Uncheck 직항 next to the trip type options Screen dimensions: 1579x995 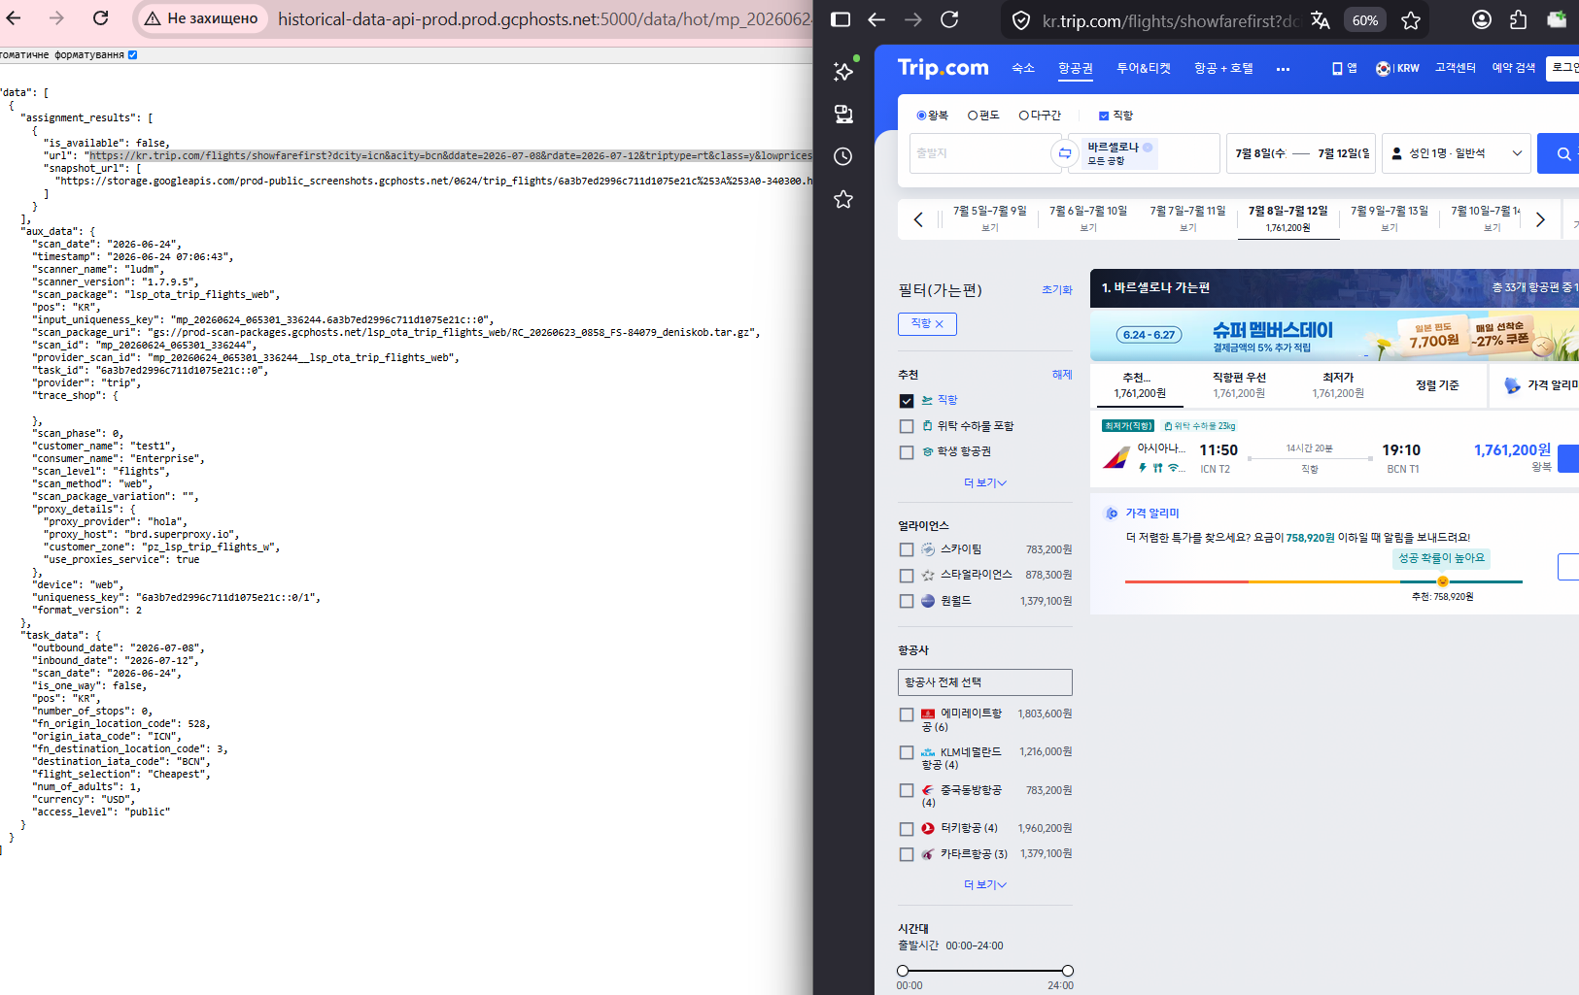tap(1104, 116)
